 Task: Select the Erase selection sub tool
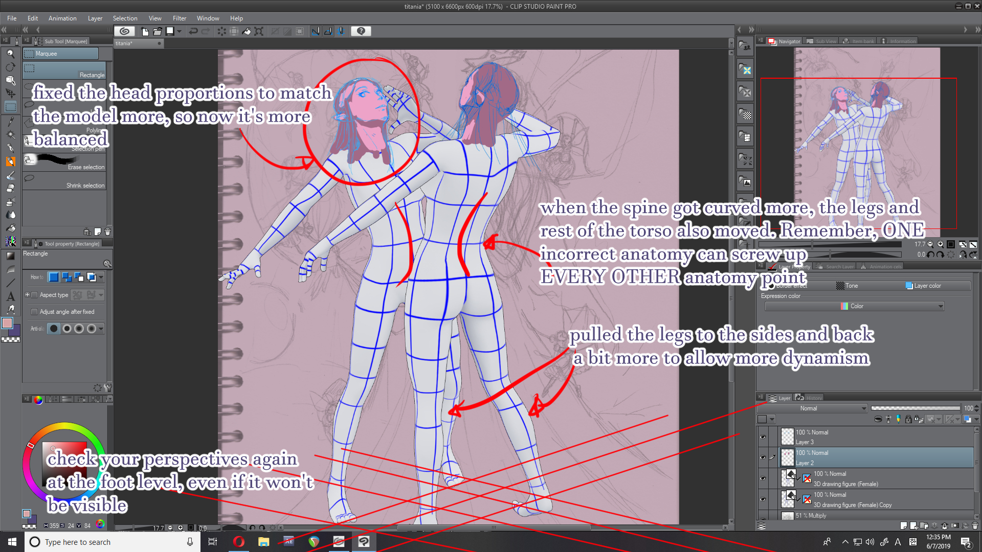tap(64, 162)
